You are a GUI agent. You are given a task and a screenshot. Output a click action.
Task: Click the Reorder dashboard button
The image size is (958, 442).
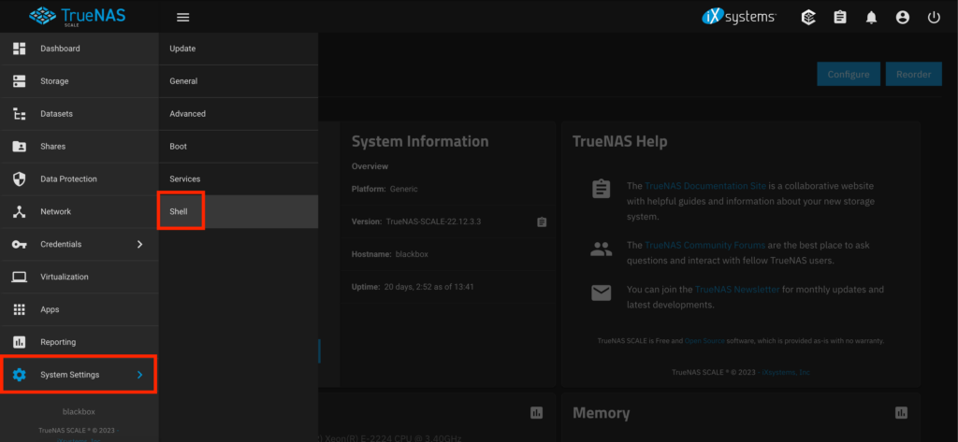(x=913, y=74)
